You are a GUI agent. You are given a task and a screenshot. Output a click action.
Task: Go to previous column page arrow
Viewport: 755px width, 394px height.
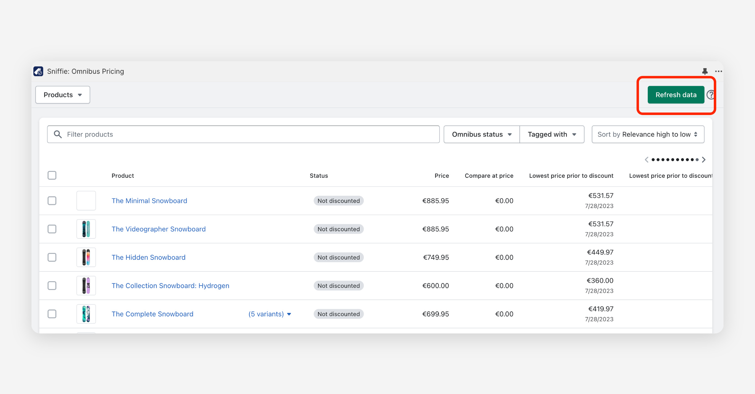coord(646,160)
